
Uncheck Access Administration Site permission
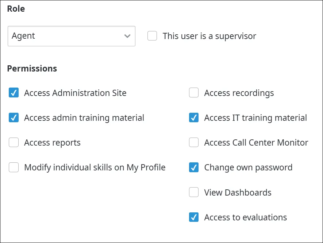coord(14,93)
